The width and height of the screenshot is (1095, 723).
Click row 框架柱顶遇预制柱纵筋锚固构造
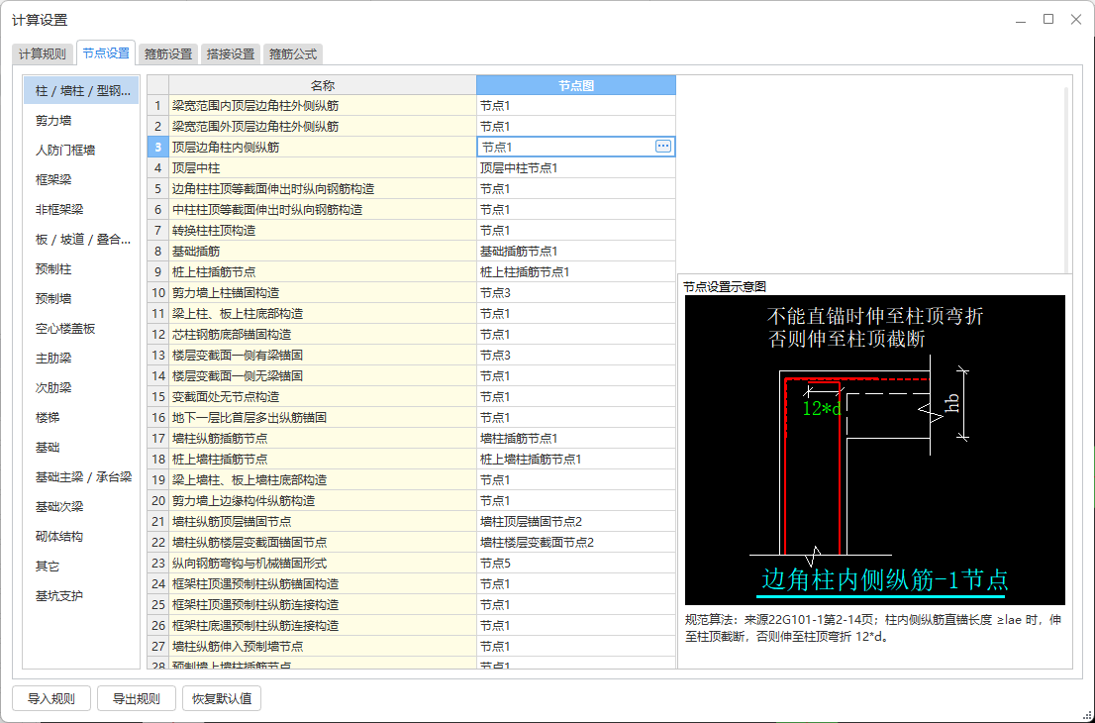click(x=411, y=584)
